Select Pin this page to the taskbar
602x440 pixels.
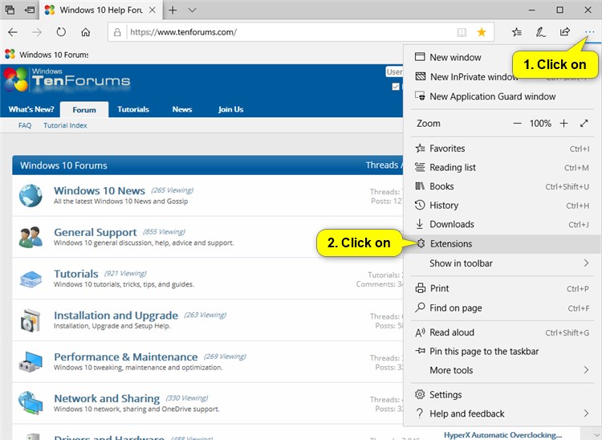[x=502, y=352]
